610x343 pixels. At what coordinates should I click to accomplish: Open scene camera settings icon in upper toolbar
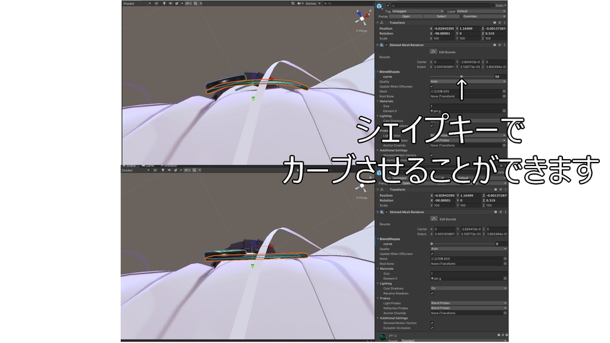[x=299, y=3]
